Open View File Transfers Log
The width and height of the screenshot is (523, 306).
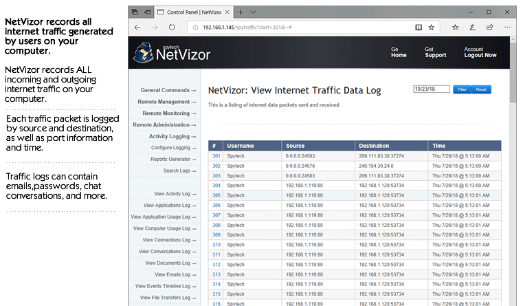click(168, 298)
